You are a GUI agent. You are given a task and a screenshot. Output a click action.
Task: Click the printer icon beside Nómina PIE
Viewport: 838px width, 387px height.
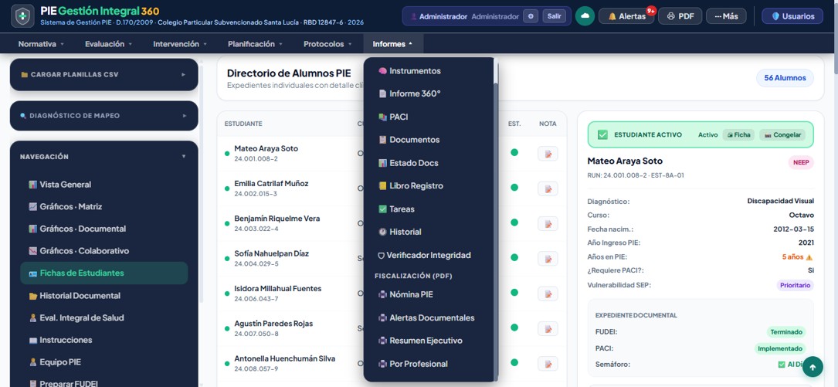point(382,294)
